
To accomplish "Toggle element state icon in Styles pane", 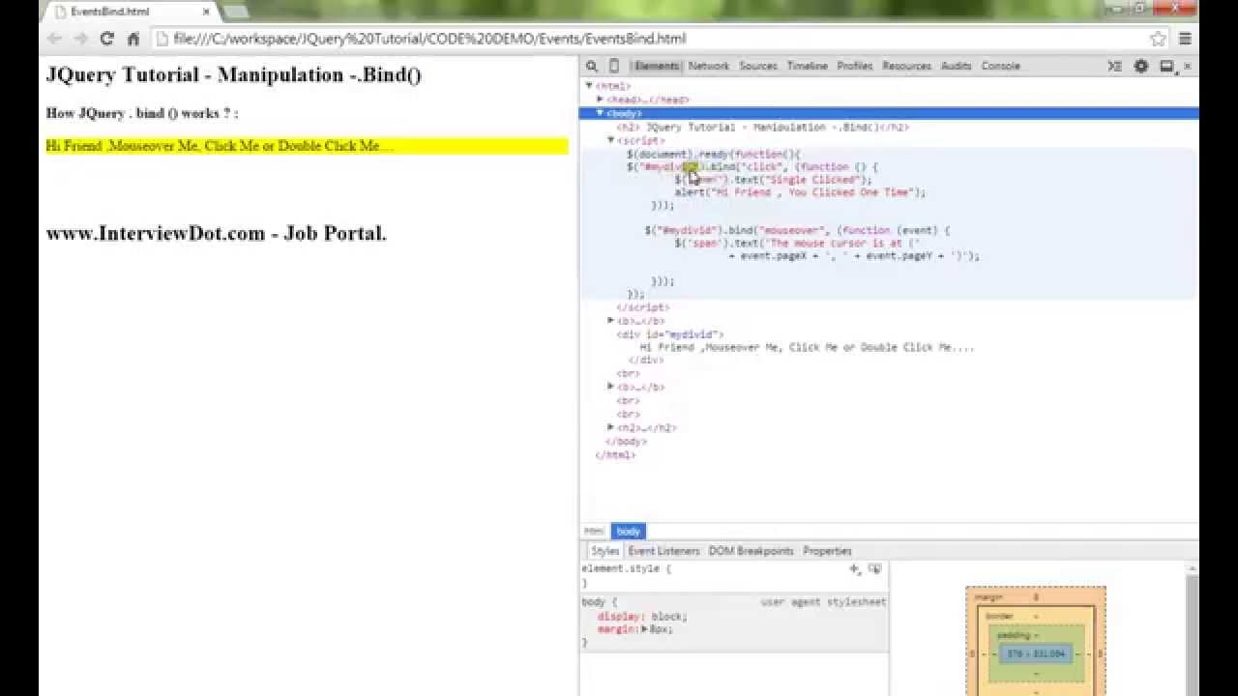I will pyautogui.click(x=875, y=569).
